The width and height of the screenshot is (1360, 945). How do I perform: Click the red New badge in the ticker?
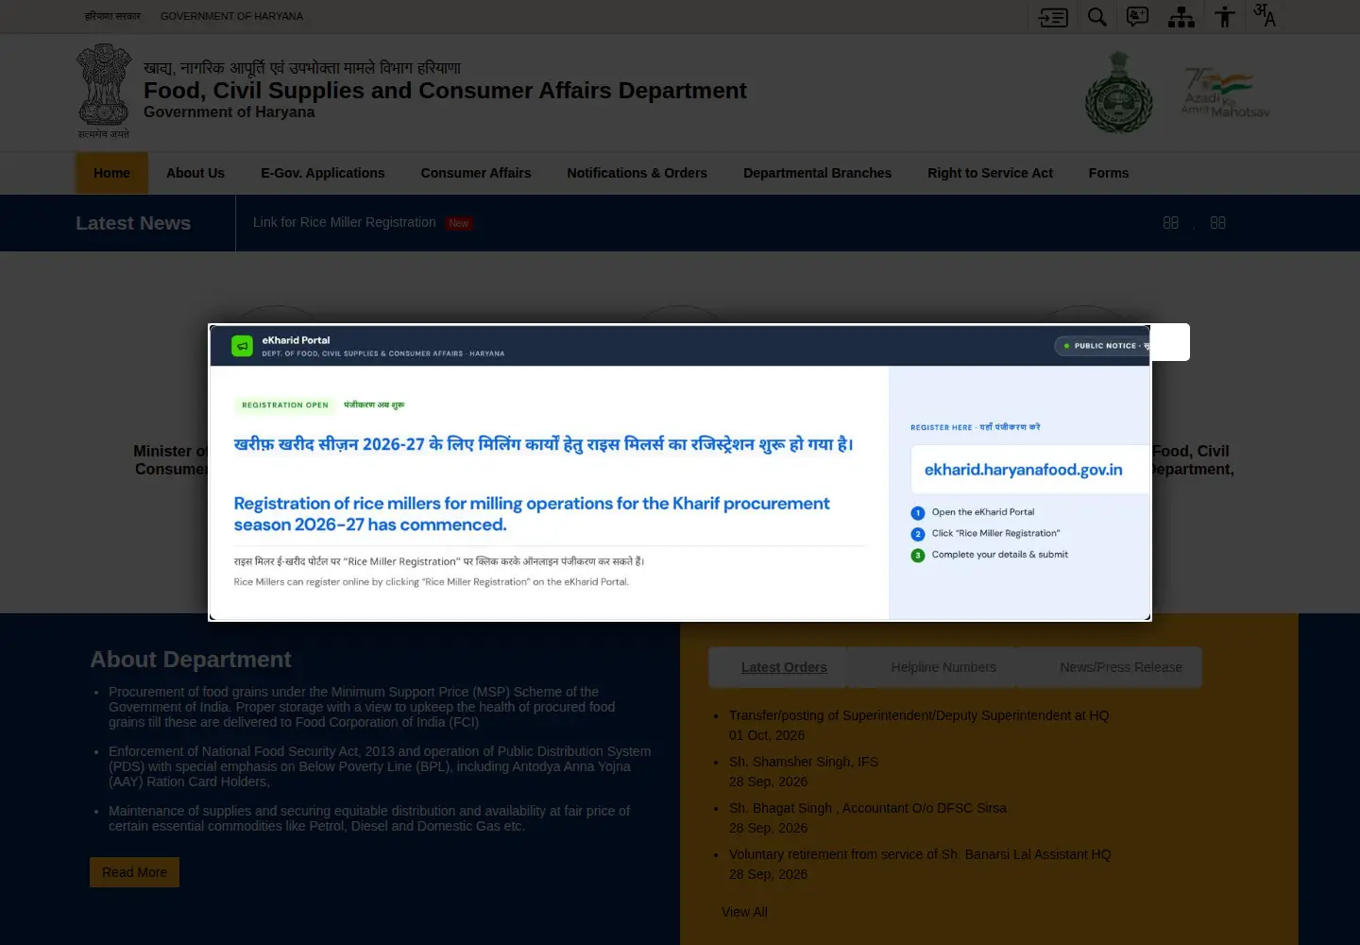point(459,223)
